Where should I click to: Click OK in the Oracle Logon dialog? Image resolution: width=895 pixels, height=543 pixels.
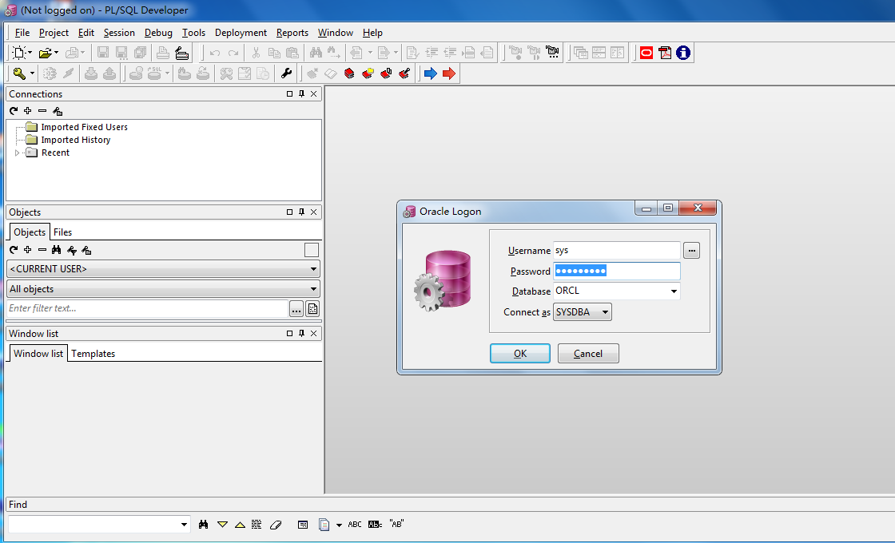(x=520, y=354)
